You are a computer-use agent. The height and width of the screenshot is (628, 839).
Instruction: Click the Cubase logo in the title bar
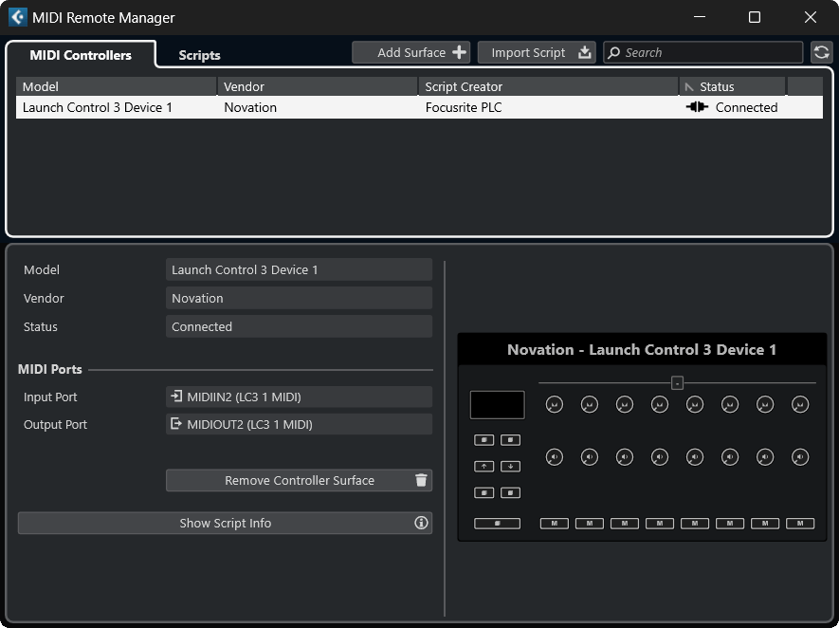tap(18, 18)
